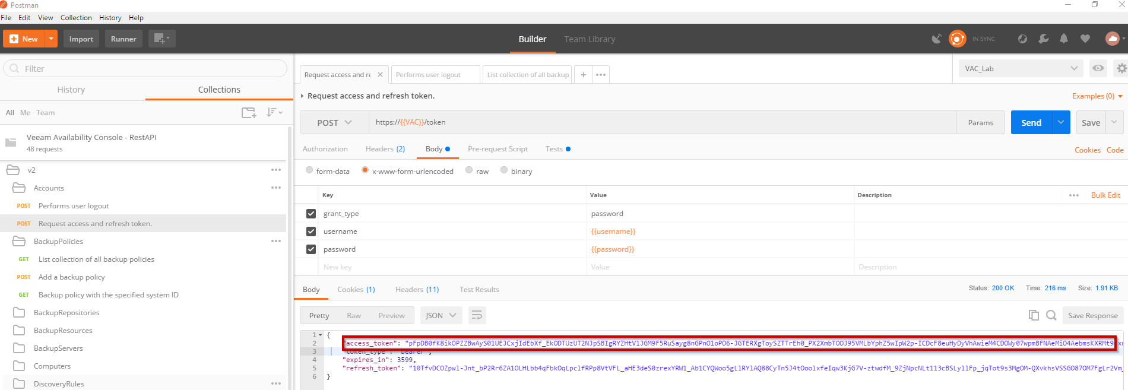Viewport: 1128px width, 390px height.
Task: Expand the request description triangle
Action: tap(302, 96)
